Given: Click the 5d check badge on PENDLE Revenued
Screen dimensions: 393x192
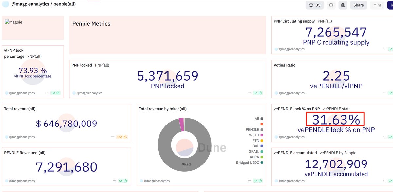Looking at the screenshot, I should click(x=123, y=181).
